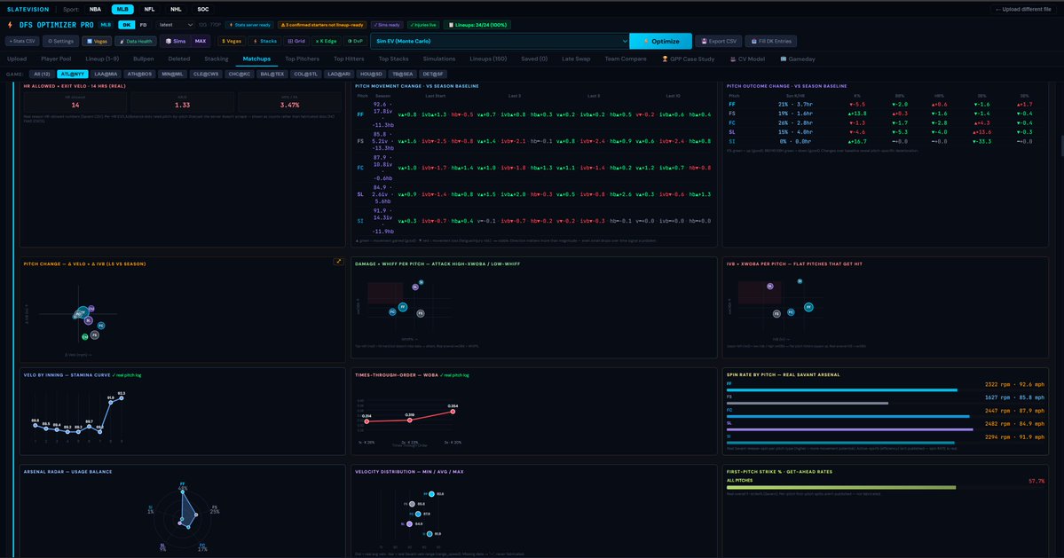The width and height of the screenshot is (1064, 558).
Task: Select the ATL@NYY game filter
Action: tap(73, 74)
